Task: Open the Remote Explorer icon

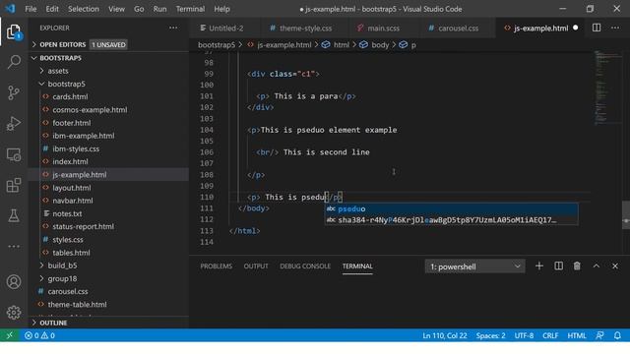Action: coord(14,154)
